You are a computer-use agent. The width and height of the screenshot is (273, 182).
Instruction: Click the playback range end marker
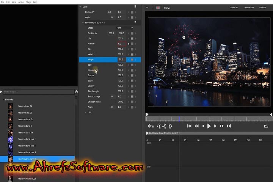271,115
